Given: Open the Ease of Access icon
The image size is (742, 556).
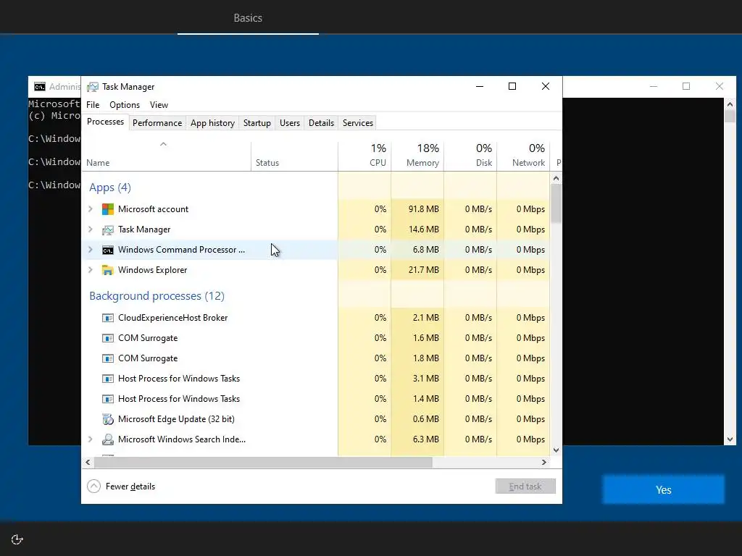Looking at the screenshot, I should tap(17, 539).
